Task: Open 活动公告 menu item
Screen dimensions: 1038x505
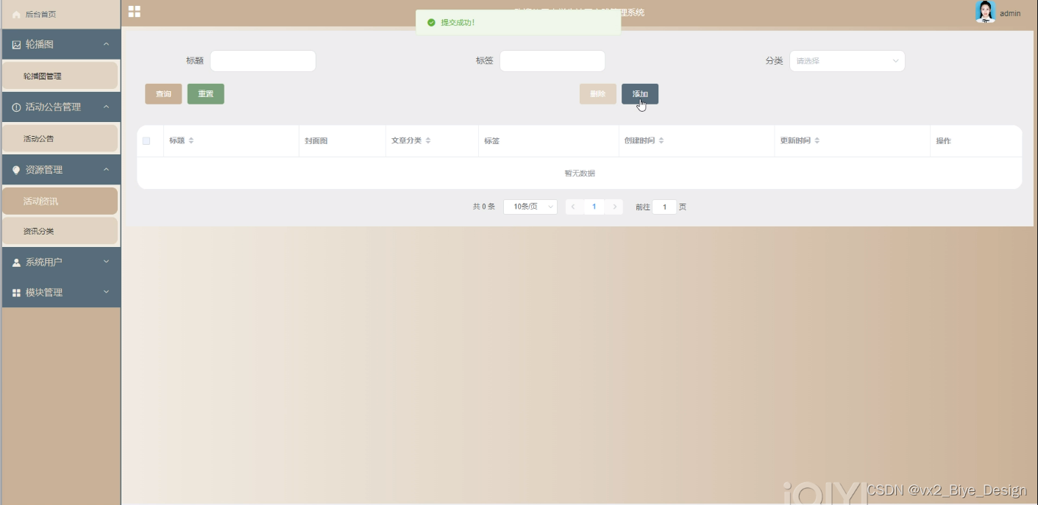Action: [x=60, y=139]
